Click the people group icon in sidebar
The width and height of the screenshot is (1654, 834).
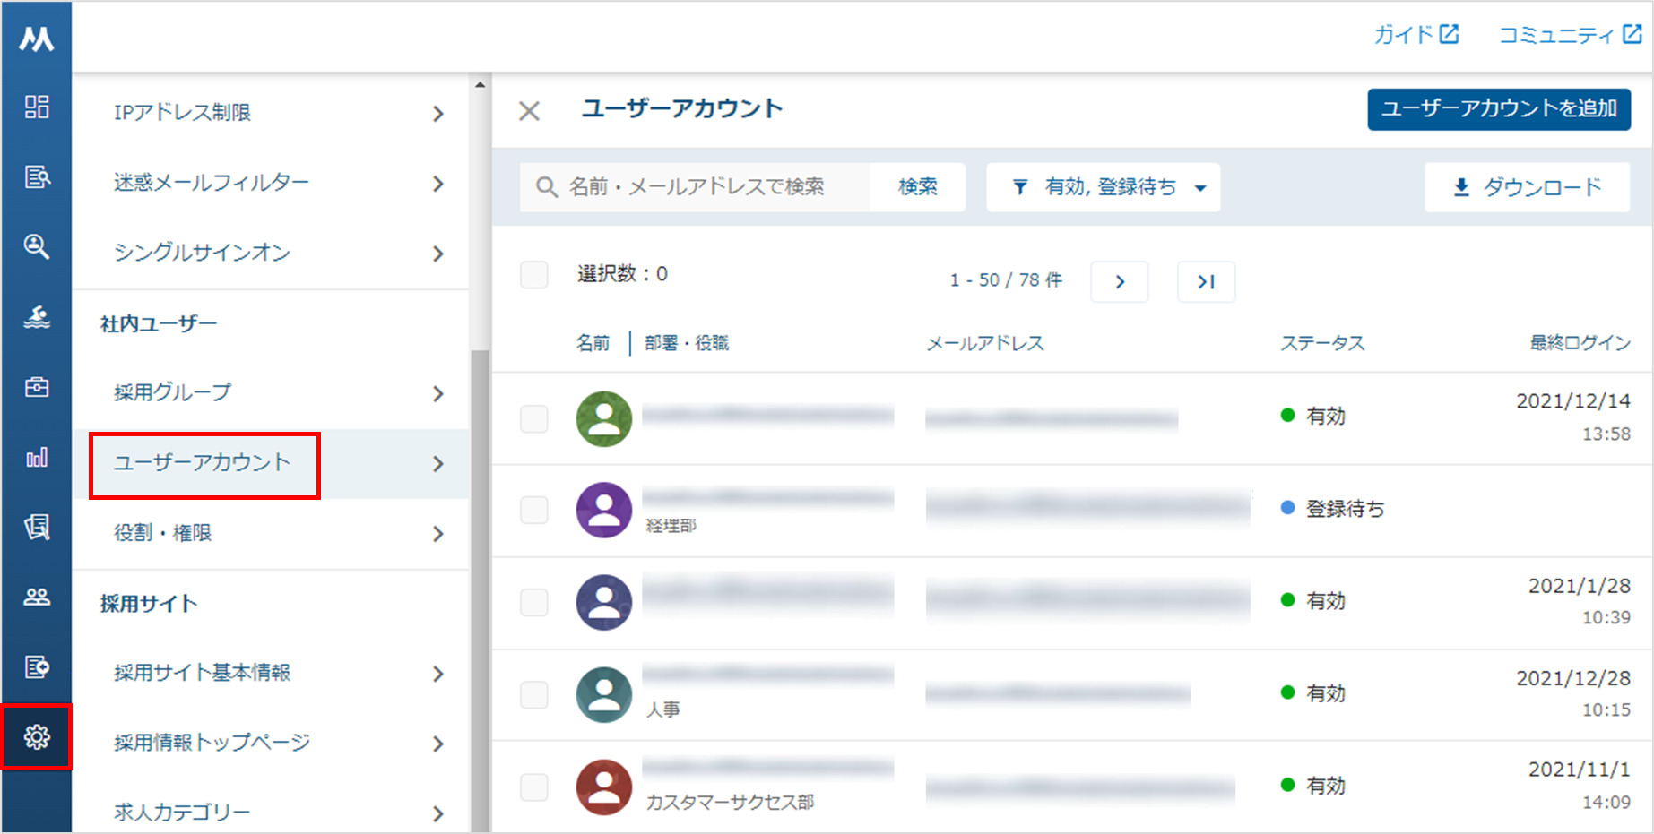[x=37, y=597]
